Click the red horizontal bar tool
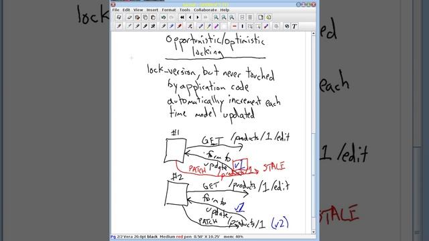 point(235,26)
